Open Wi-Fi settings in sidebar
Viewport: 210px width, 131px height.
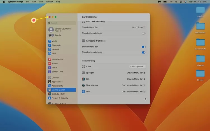[54, 41]
